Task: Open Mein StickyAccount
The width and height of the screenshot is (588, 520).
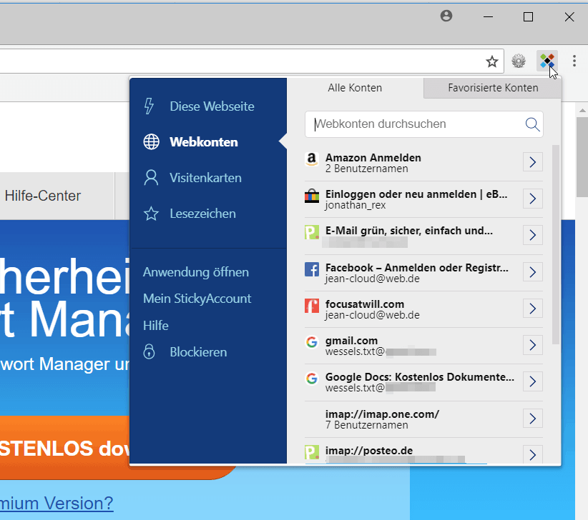Action: 197,299
